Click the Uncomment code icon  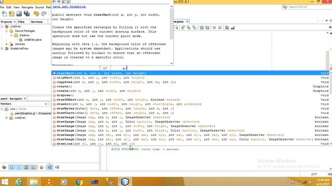(x=233, y=27)
